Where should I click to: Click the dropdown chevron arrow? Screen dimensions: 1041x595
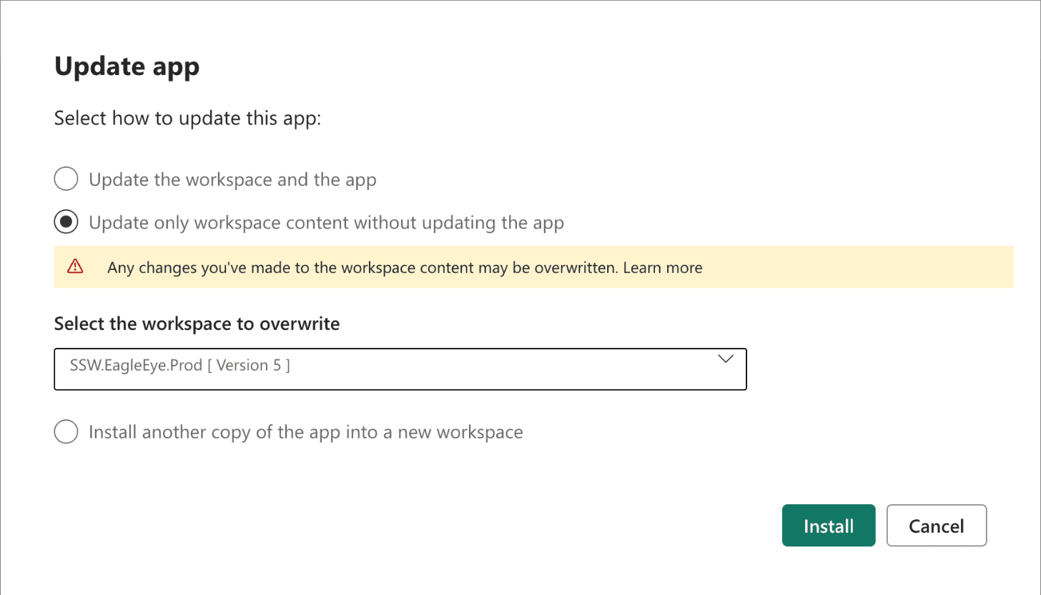click(x=725, y=359)
